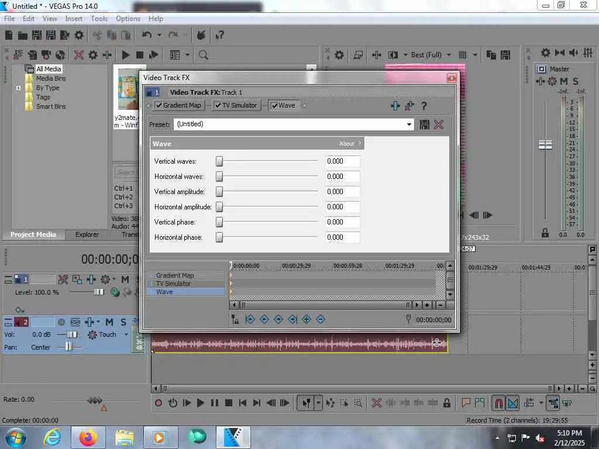Image resolution: width=599 pixels, height=449 pixels.
Task: Click the Open project folder icon
Action: pyautogui.click(x=23, y=36)
